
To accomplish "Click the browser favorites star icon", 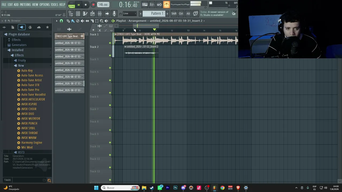I will (47, 27).
